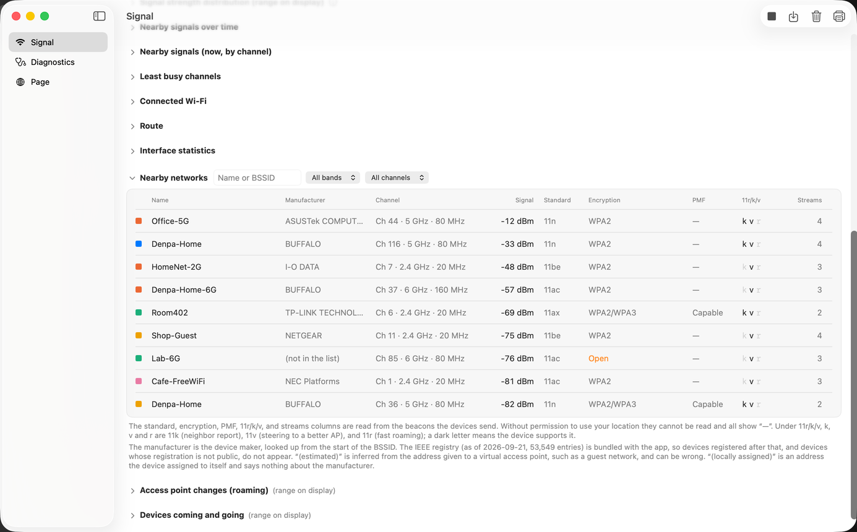Click the -12 dBm signal value
Viewport: 857px width, 532px height.
[517, 221]
